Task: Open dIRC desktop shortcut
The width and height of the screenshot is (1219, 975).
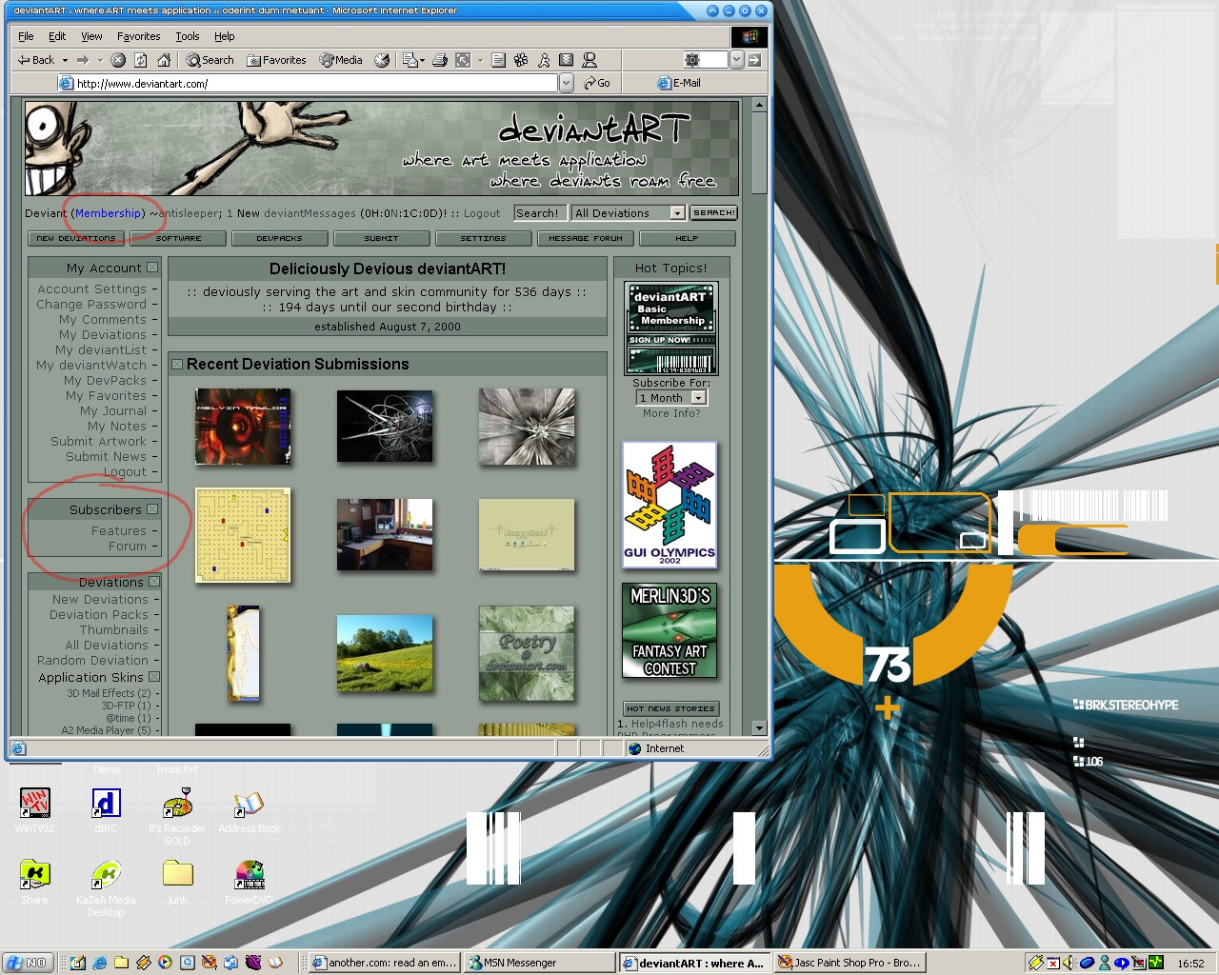Action: 106,811
